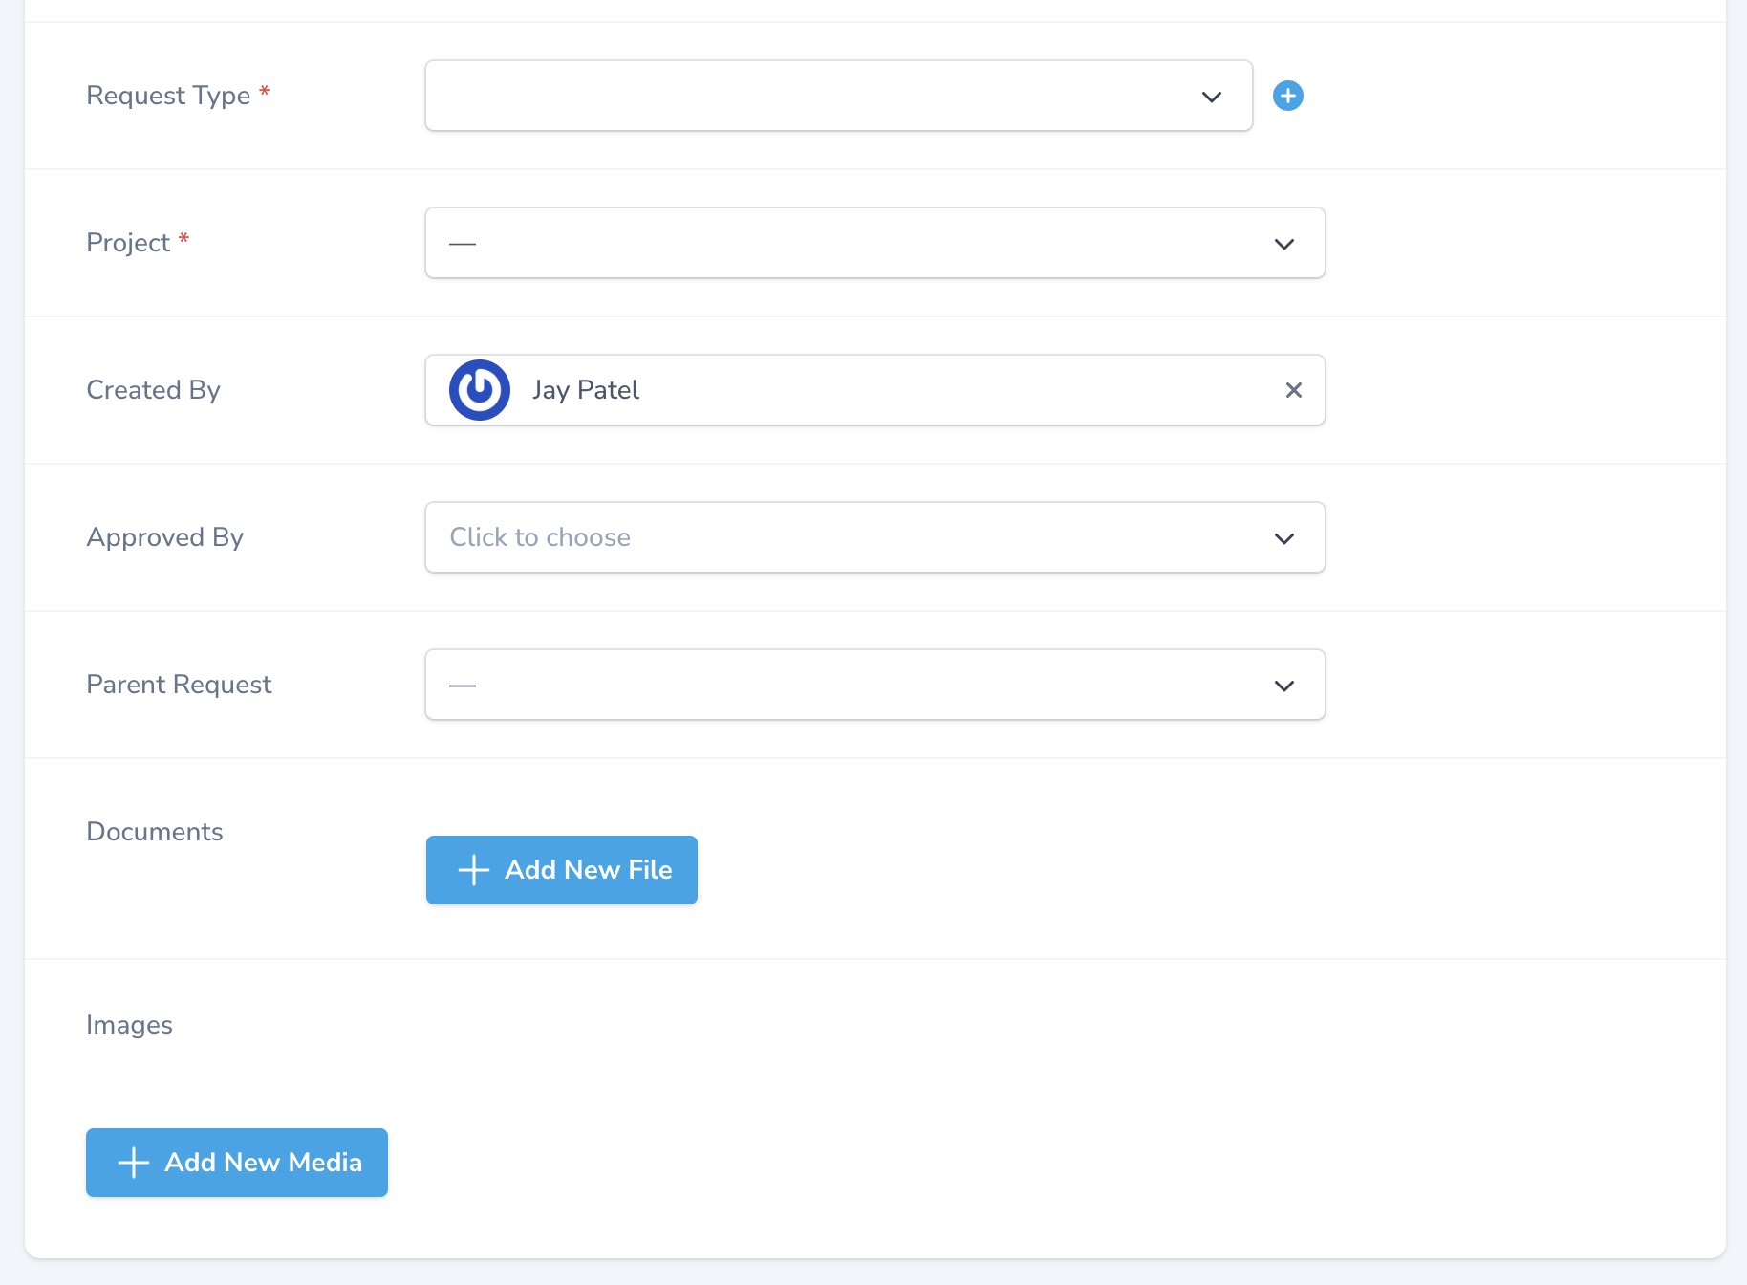Click the Documents section label
Image resolution: width=1747 pixels, height=1285 pixels.
point(154,831)
